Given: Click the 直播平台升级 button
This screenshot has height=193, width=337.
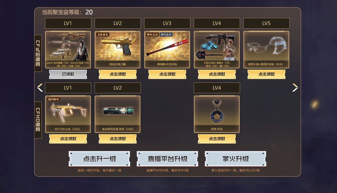Looking at the screenshot, I should pos(168,159).
